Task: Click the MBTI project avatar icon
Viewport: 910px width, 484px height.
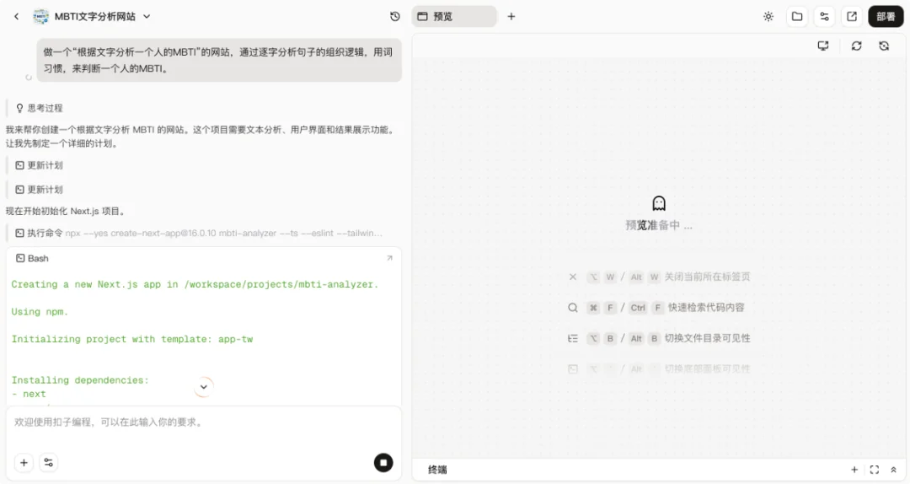Action: (x=40, y=16)
